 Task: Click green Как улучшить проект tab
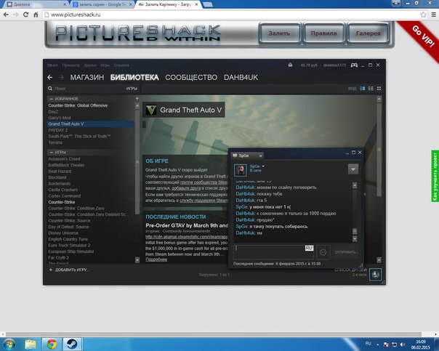(x=435, y=176)
